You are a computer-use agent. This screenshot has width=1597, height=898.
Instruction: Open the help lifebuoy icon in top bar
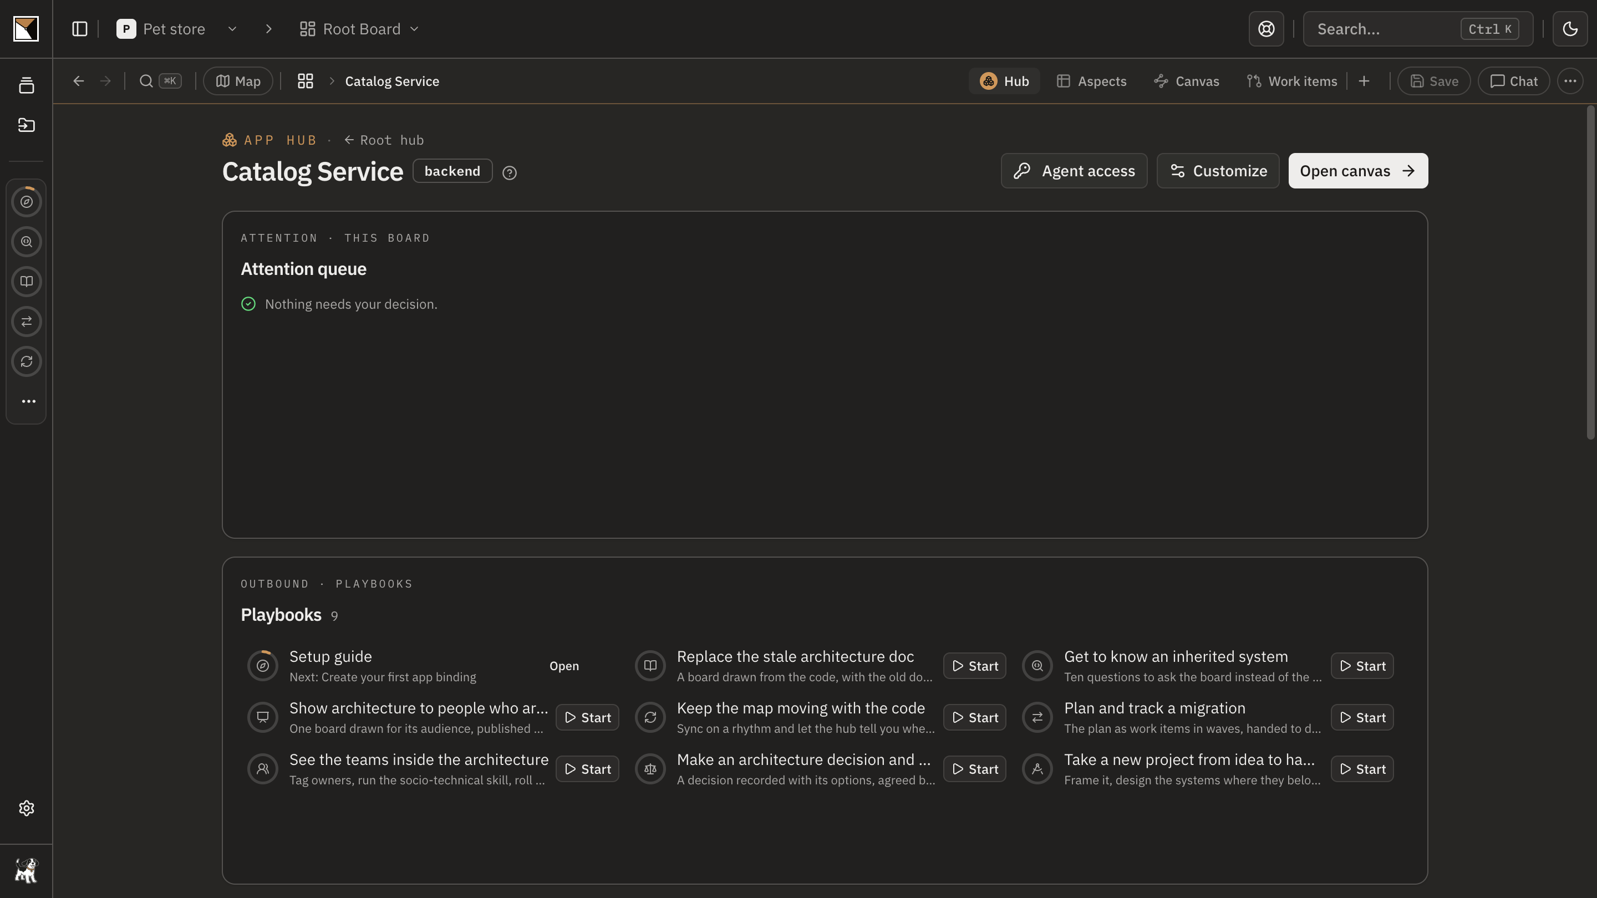[x=1266, y=29]
